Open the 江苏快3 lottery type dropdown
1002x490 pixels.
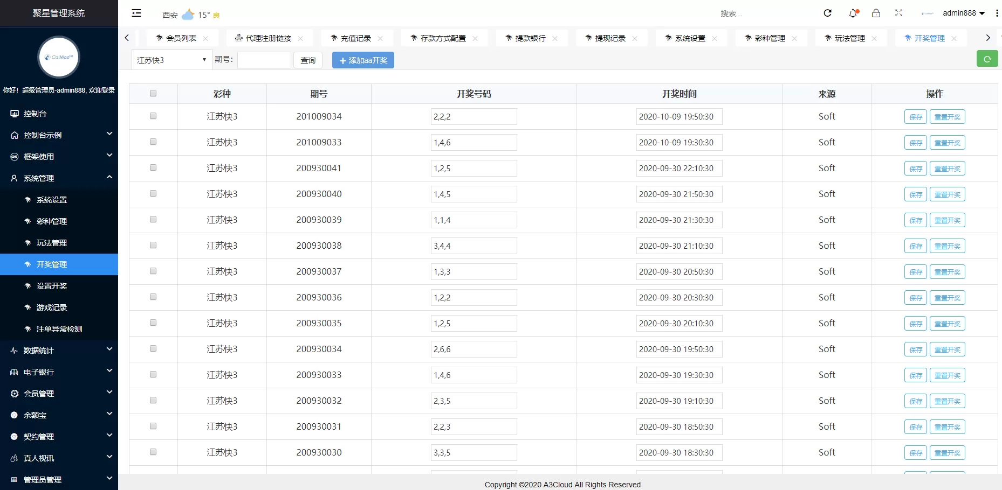171,60
